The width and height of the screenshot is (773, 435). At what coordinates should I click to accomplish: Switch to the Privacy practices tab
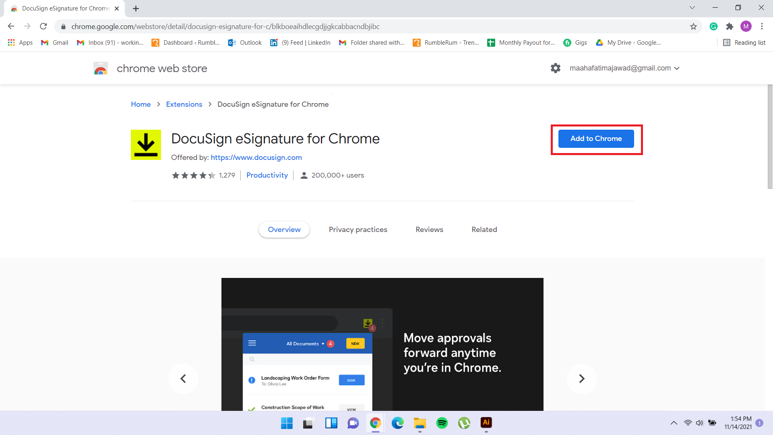tap(358, 230)
